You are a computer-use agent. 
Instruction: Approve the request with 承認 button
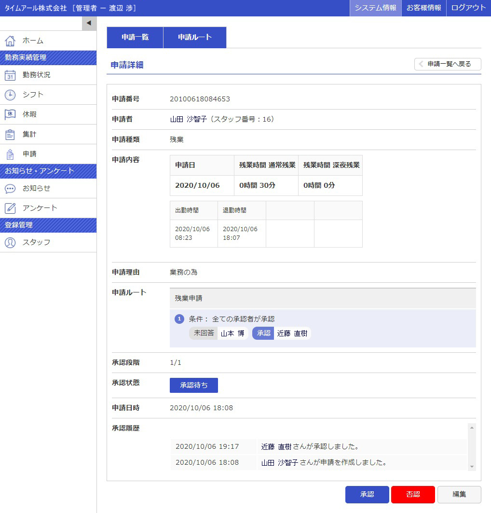367,494
